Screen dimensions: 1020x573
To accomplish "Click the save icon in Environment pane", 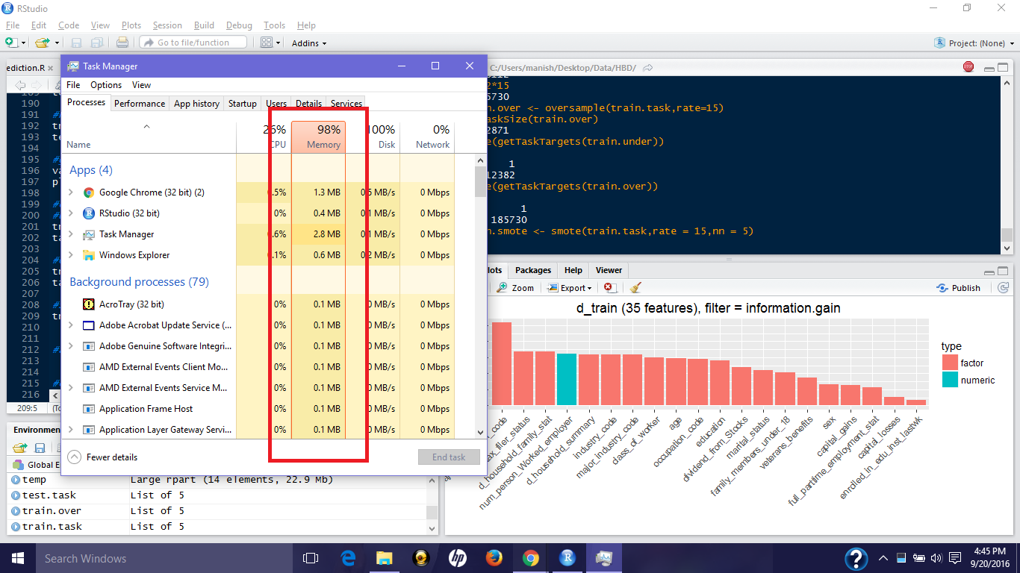I will (x=40, y=448).
